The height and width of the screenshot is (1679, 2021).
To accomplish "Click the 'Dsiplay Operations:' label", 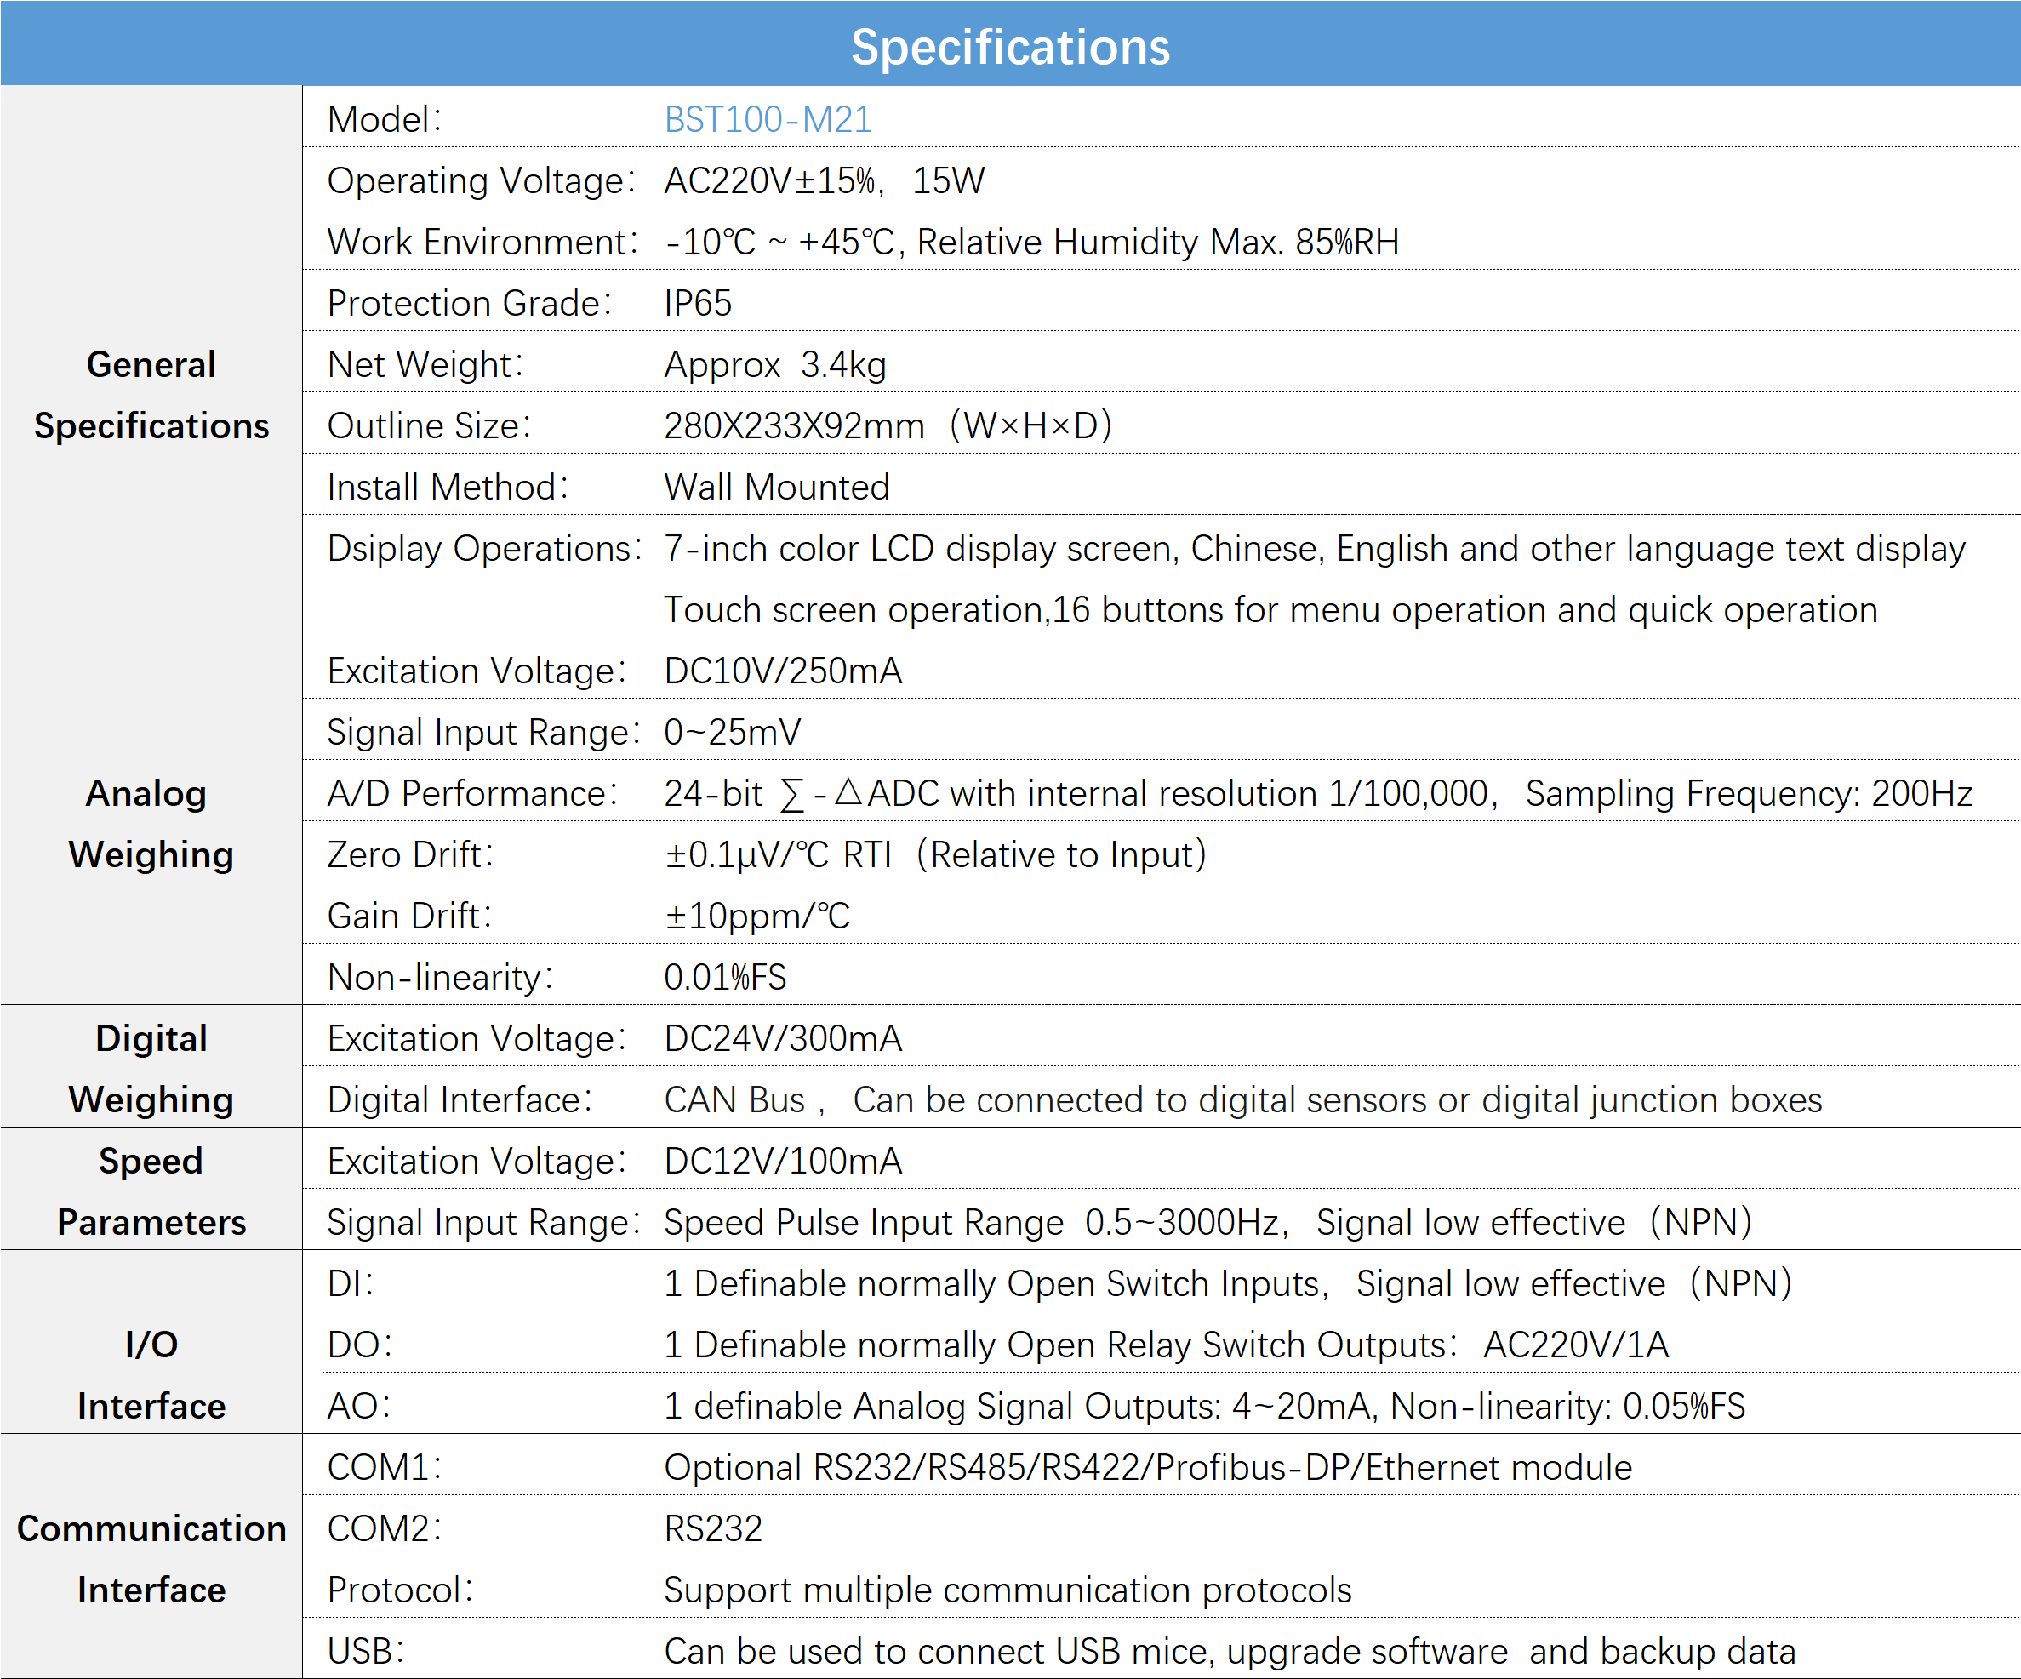I will click(484, 548).
